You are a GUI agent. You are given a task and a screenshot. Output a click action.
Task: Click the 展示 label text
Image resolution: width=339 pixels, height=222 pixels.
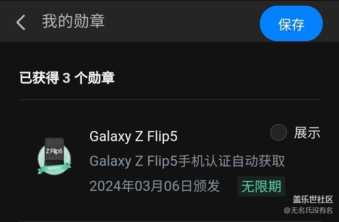pyautogui.click(x=307, y=133)
